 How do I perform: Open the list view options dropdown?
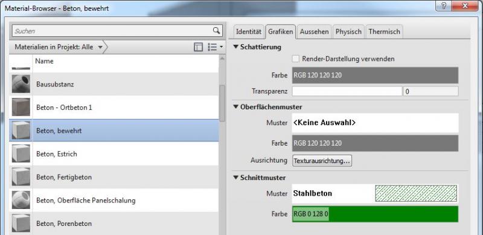pyautogui.click(x=216, y=47)
